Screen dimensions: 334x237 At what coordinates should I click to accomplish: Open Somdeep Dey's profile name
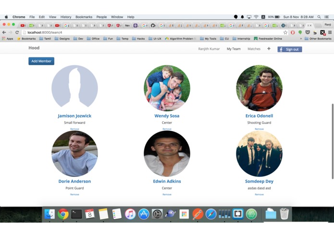pos(259,181)
